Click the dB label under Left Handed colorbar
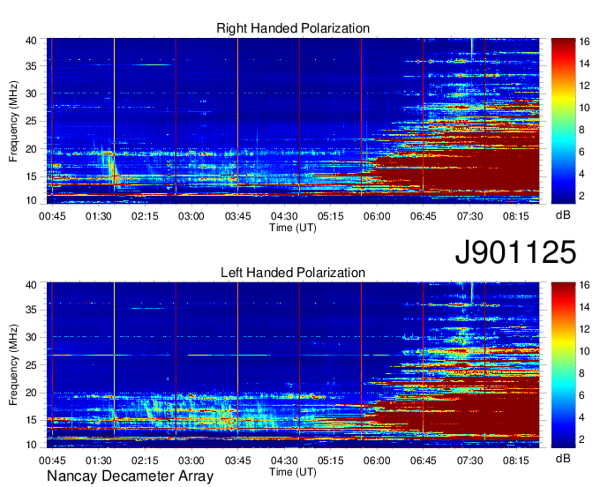Viewport: 600px width, 487px height. click(563, 458)
